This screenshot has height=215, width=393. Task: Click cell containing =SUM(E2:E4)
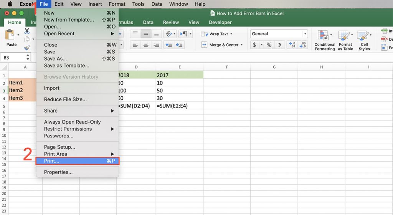[180, 106]
